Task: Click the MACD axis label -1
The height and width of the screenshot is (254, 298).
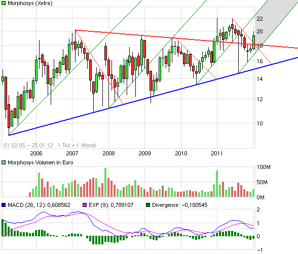Action: pos(259,250)
